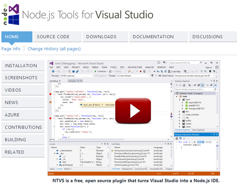The height and width of the screenshot is (186, 237).
Task: Click the user account icon beside Sign in
Action: 217,67
